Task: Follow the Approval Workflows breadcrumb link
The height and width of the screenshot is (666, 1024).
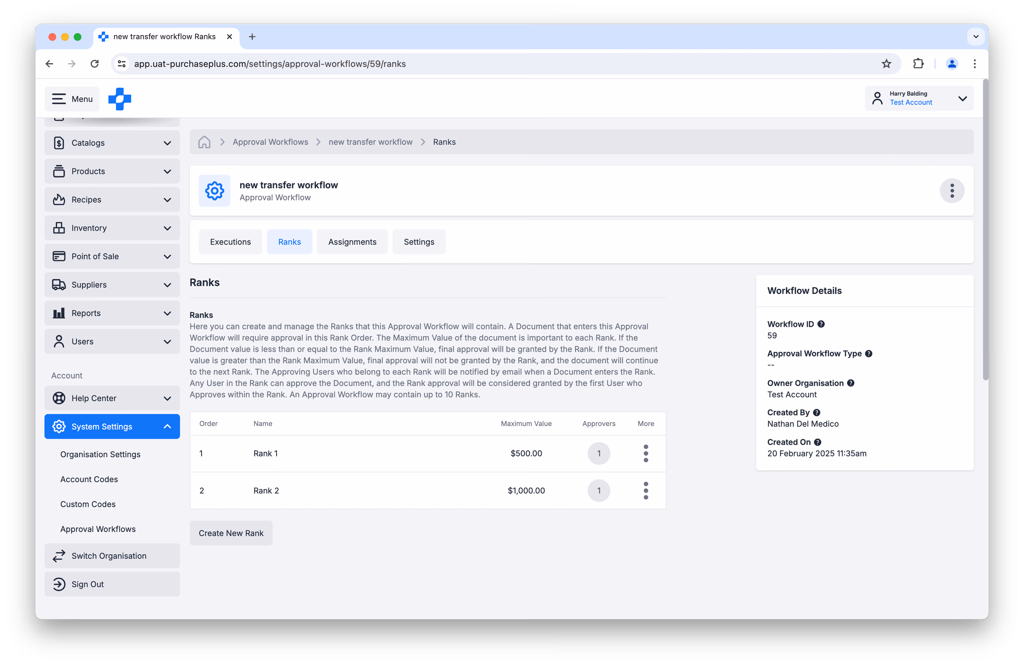Action: (x=270, y=142)
